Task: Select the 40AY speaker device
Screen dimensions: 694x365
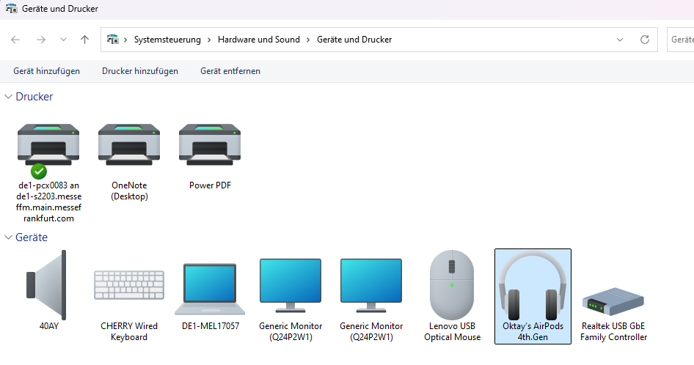Action: [x=47, y=285]
